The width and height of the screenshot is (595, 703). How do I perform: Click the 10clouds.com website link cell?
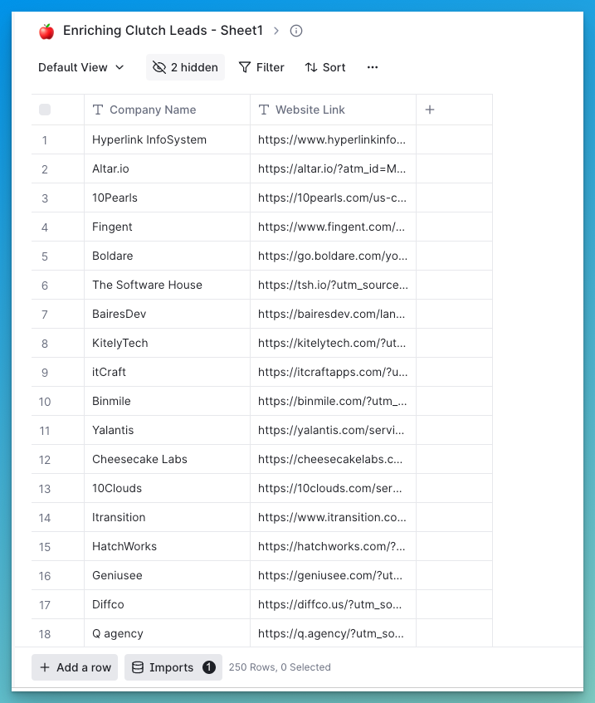(333, 488)
